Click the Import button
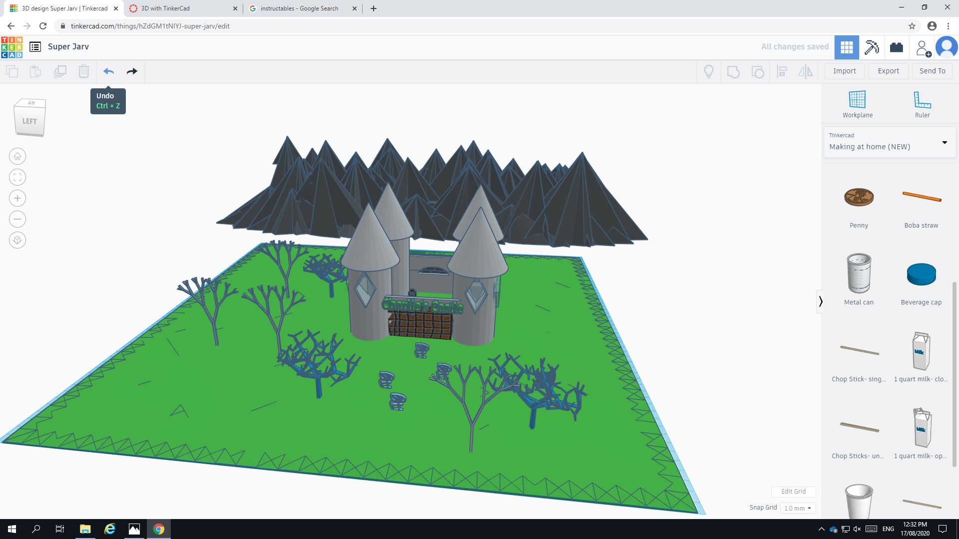 point(844,71)
